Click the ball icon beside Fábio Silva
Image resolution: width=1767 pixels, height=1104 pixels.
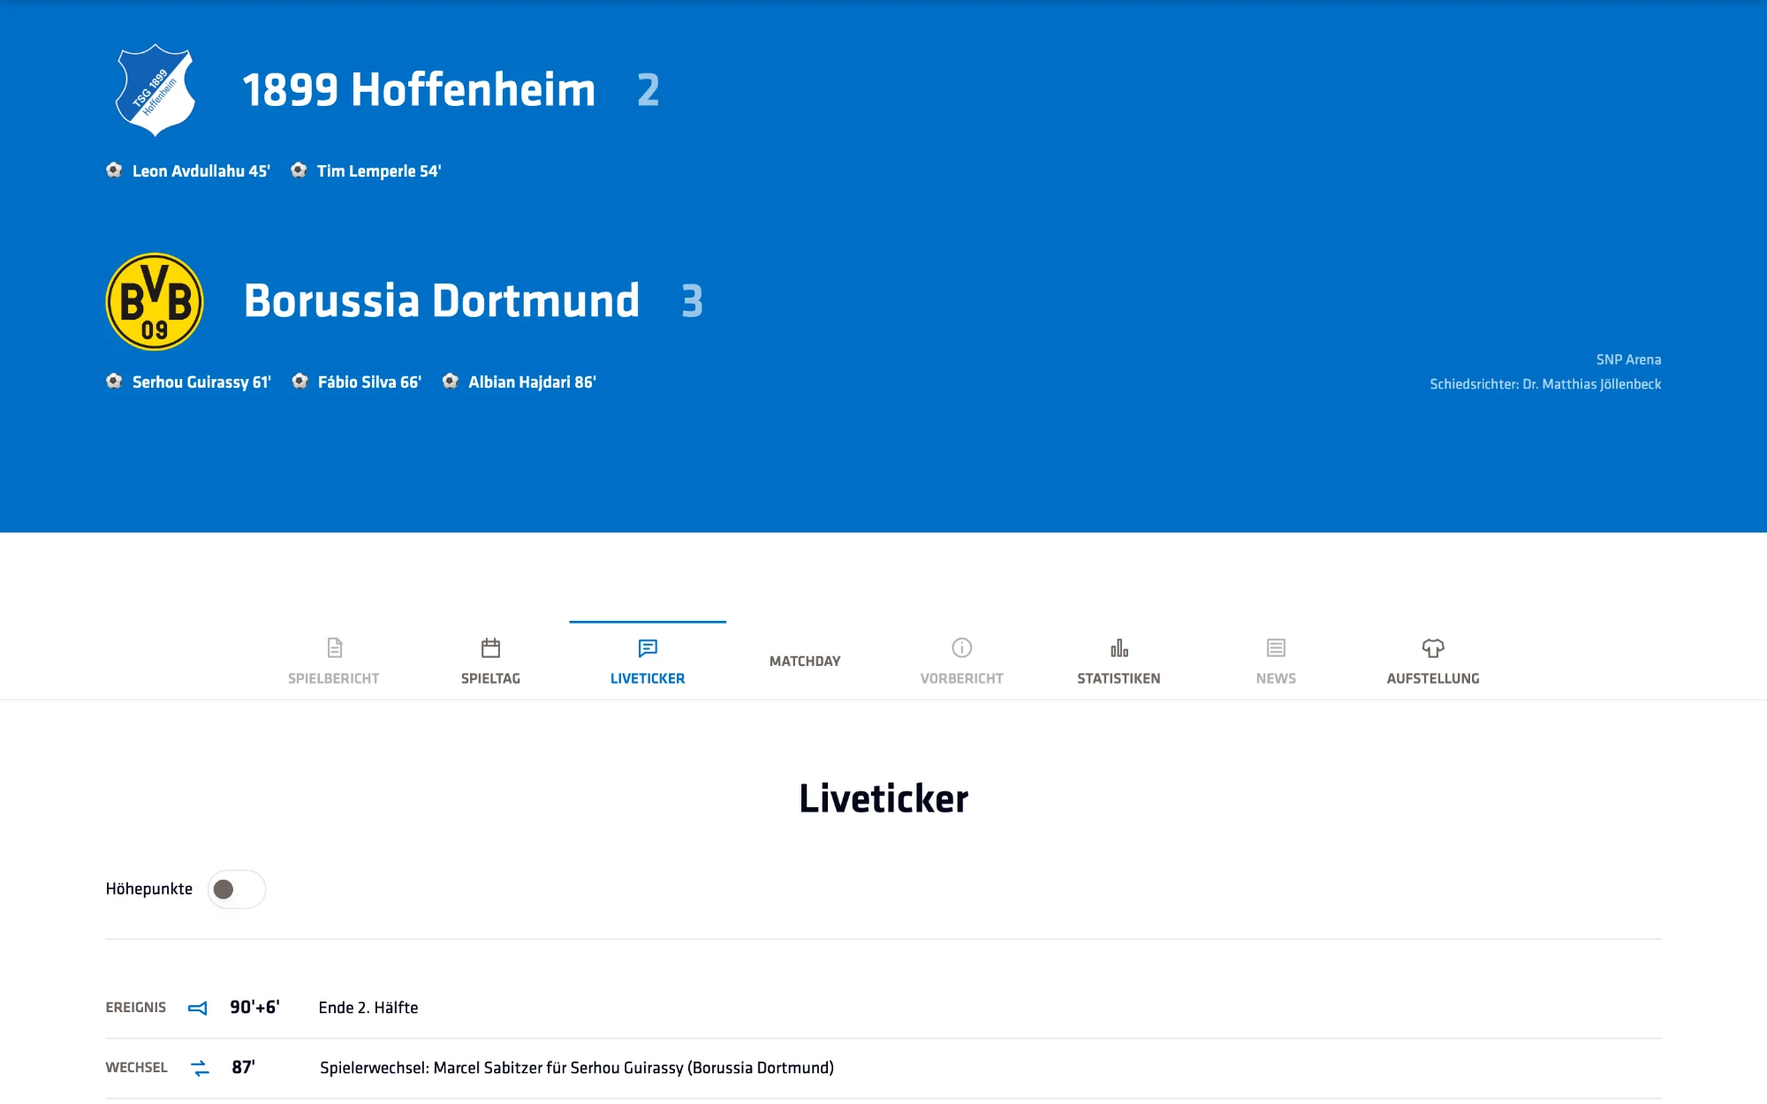click(300, 382)
